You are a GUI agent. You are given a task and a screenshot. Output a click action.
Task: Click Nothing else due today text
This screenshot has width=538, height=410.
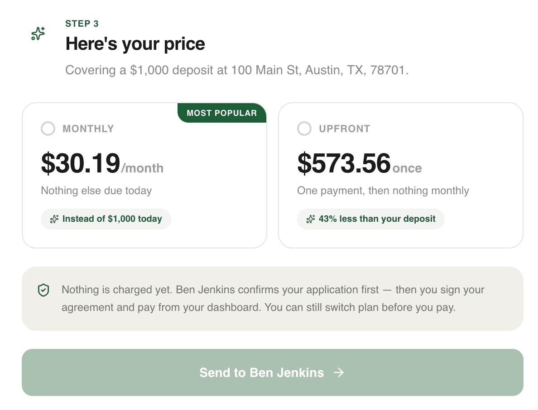[x=96, y=191]
